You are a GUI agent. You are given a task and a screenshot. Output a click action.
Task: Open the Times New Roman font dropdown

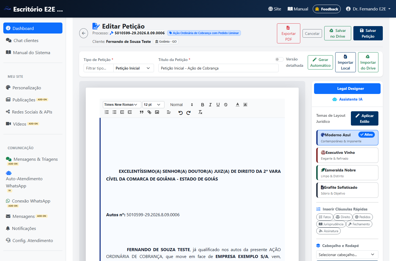[122, 105]
